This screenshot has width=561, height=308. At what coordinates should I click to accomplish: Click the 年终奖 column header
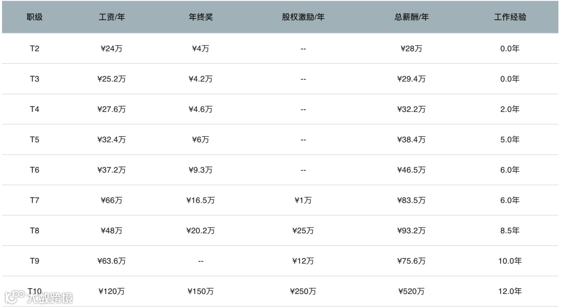click(x=201, y=17)
